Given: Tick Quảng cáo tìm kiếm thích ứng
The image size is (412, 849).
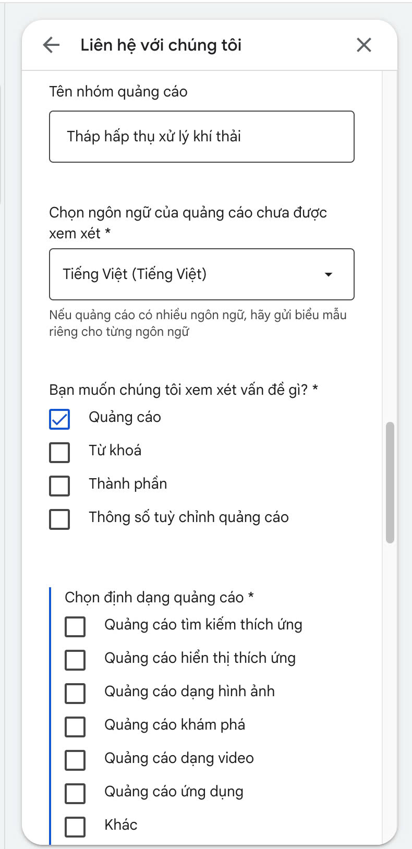Looking at the screenshot, I should [75, 626].
